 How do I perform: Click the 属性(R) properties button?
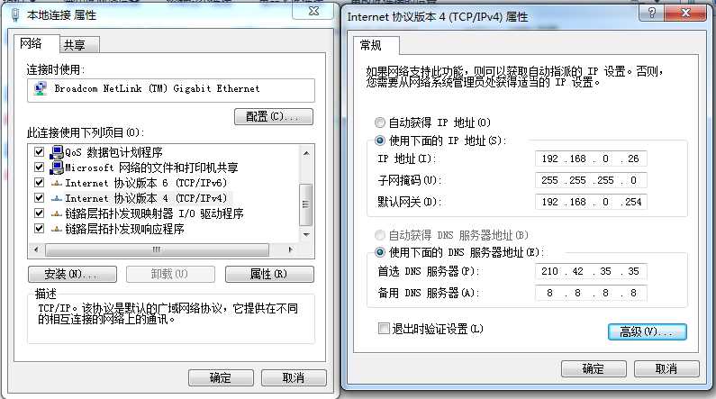(269, 274)
